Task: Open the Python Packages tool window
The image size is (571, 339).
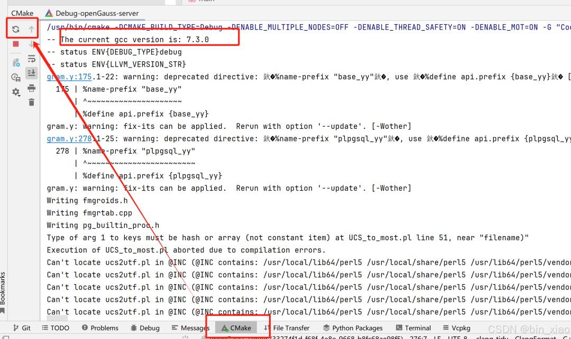Action: [353, 328]
